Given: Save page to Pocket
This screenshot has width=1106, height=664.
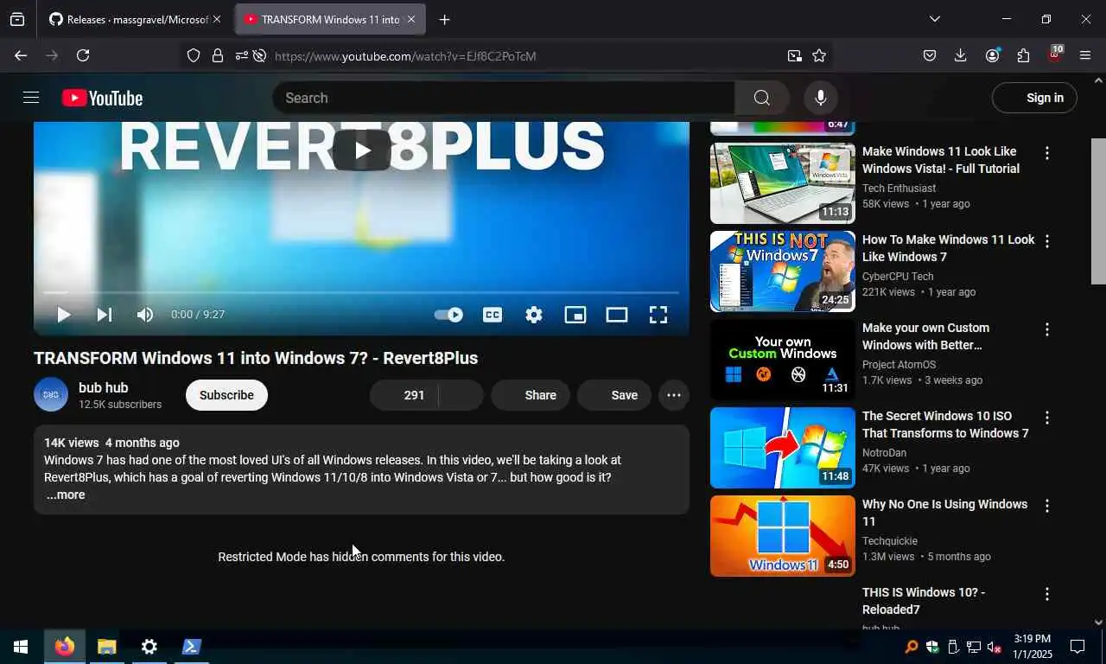Looking at the screenshot, I should click(930, 55).
